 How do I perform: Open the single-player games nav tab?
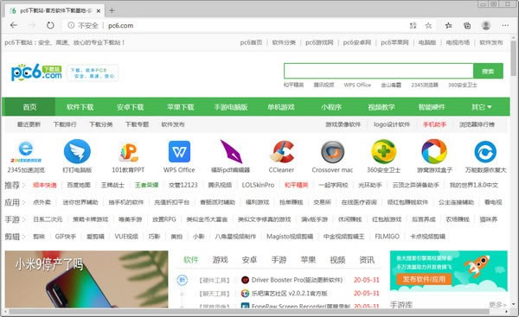(281, 107)
